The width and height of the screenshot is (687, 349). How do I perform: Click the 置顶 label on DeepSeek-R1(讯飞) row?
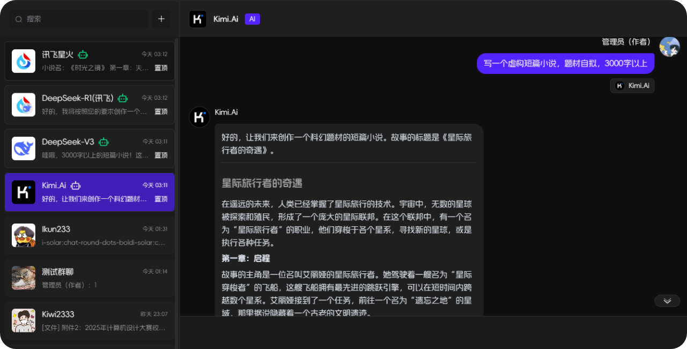(x=161, y=112)
